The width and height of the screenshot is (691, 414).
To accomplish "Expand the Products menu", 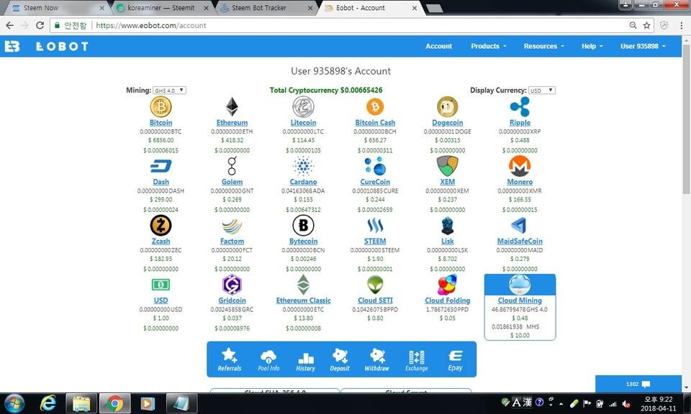I will tap(488, 46).
